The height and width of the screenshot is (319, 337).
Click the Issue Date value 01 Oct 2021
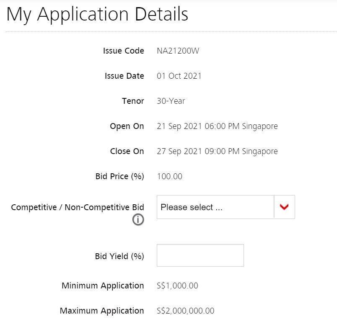pos(179,76)
